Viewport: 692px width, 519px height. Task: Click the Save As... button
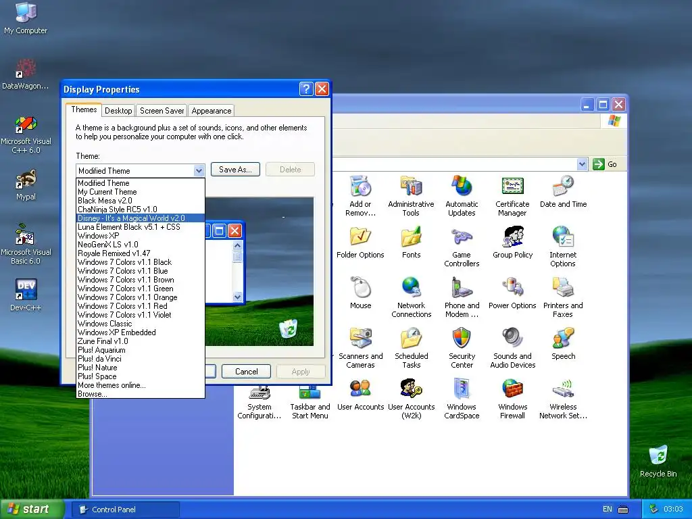235,170
